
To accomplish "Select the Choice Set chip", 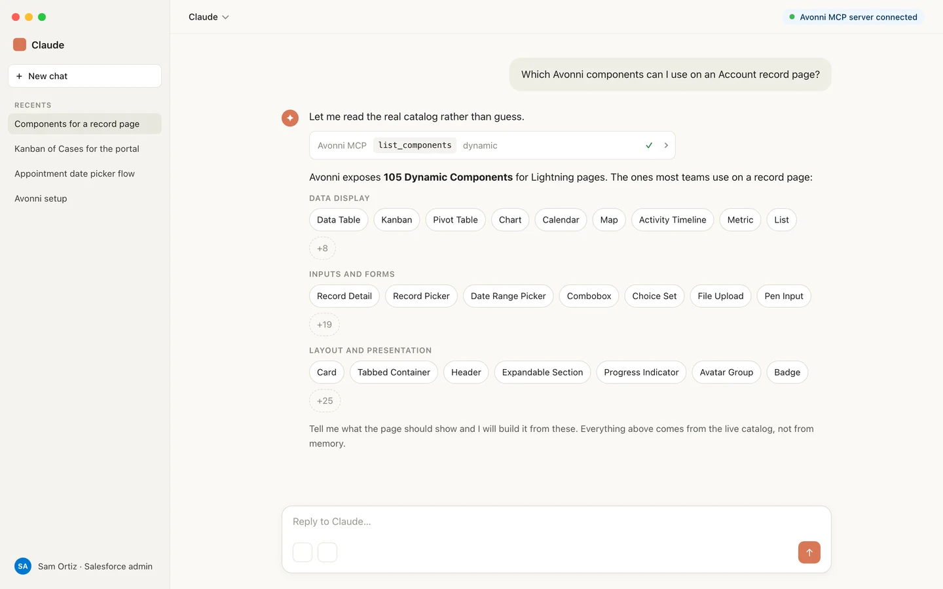I will click(654, 296).
